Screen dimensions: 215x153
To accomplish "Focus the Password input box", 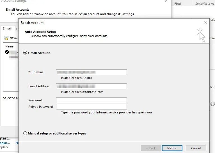I will tap(91, 100).
